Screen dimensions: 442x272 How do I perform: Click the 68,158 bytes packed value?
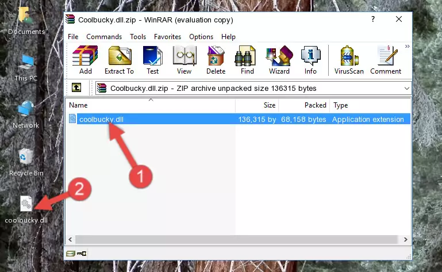coord(303,120)
